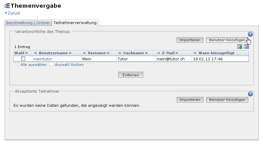Shift Benutzername column left with « arrow
Screen dimensions: 263x145
(35, 53)
